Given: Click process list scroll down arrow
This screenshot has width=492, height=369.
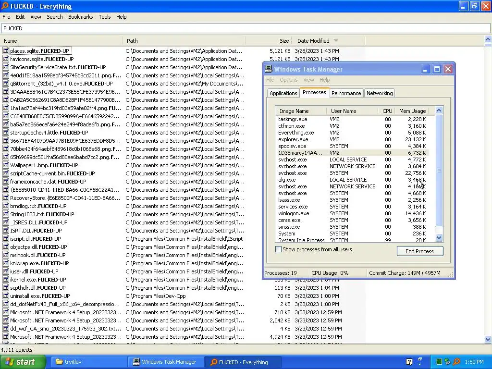Looking at the screenshot, I should (x=439, y=237).
